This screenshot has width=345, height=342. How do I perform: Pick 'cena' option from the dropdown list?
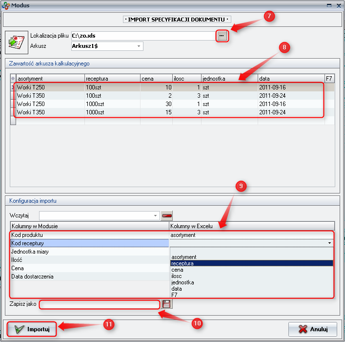coord(178,270)
